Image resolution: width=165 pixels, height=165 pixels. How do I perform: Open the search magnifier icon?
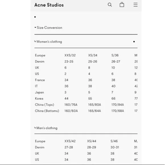pyautogui.click(x=110, y=5)
